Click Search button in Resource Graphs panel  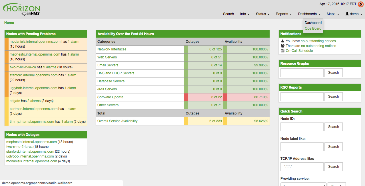(333, 73)
